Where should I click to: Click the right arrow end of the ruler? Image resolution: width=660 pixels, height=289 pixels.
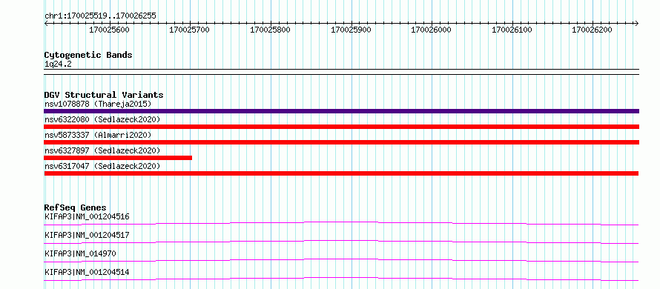pyautogui.click(x=636, y=23)
